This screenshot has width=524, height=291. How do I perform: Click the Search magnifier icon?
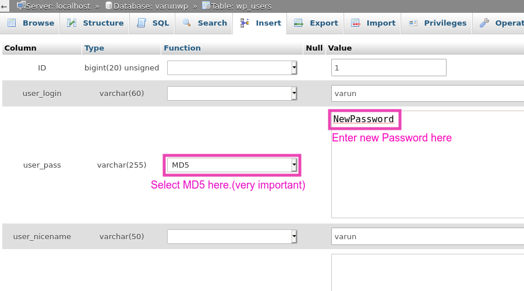(x=187, y=23)
